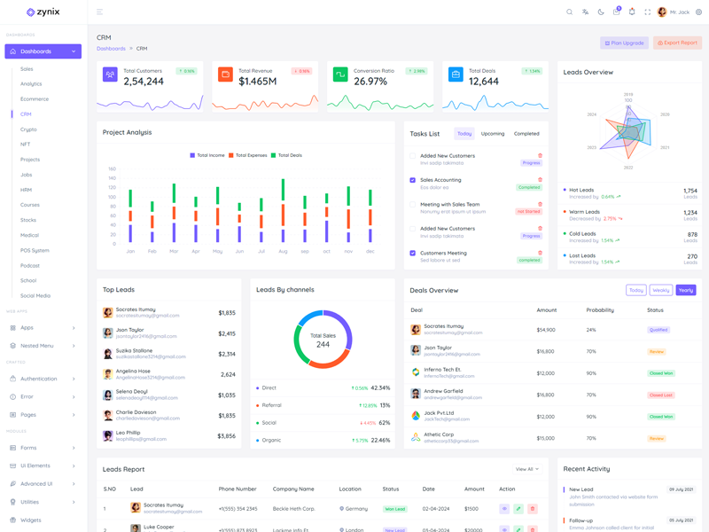Click the Export Report button
709x532 pixels.
[x=677, y=43]
